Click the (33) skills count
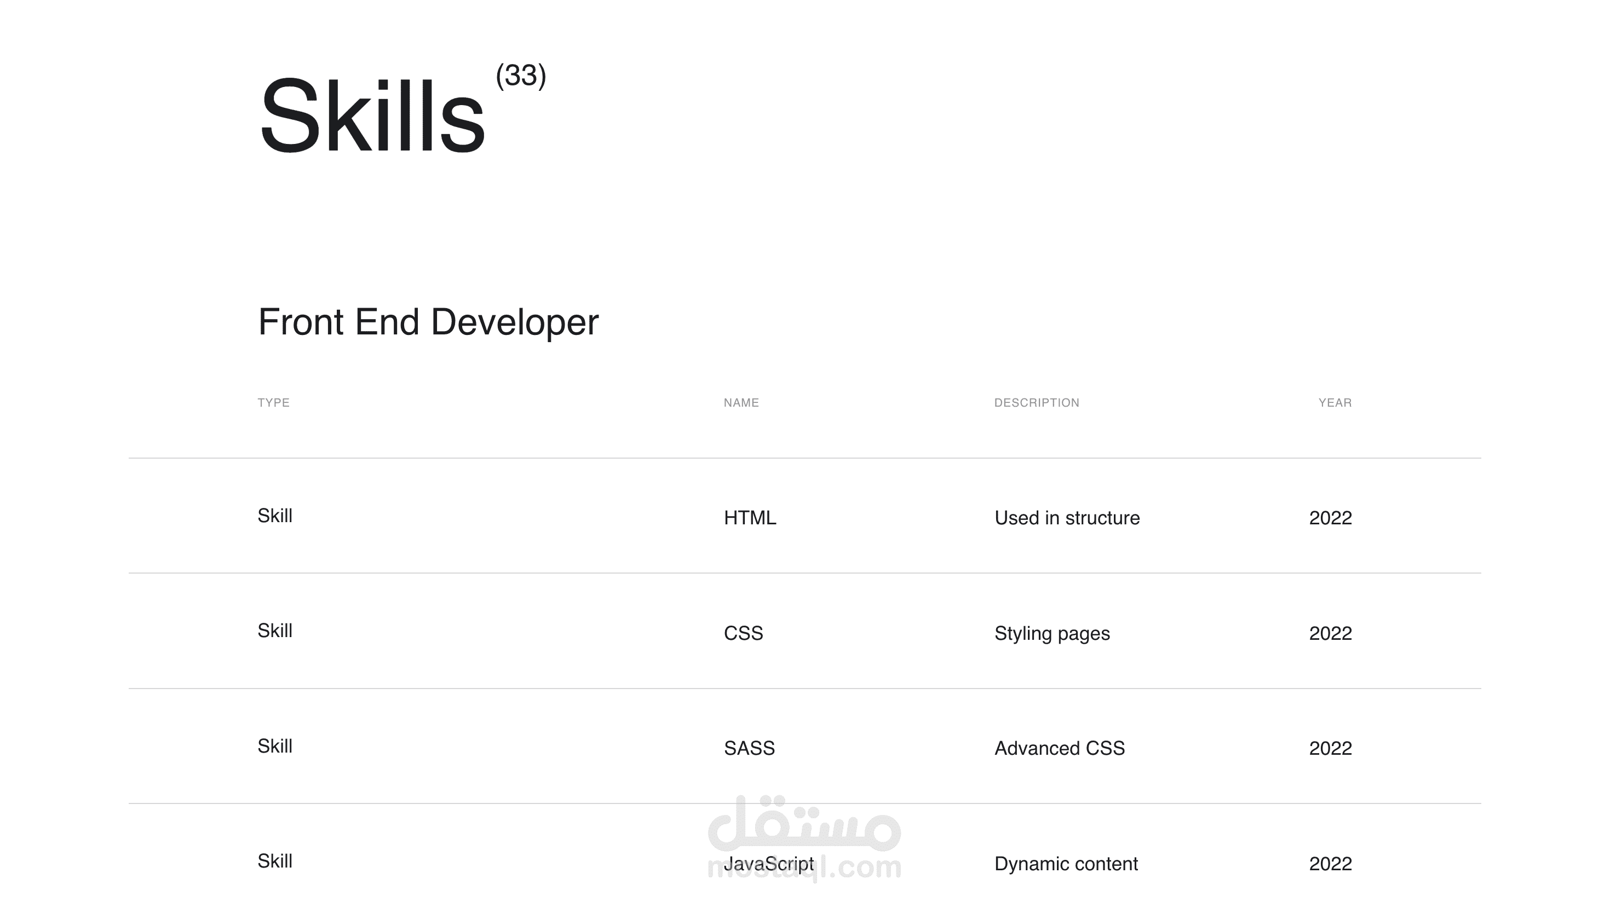This screenshot has height=902, width=1610. click(521, 76)
